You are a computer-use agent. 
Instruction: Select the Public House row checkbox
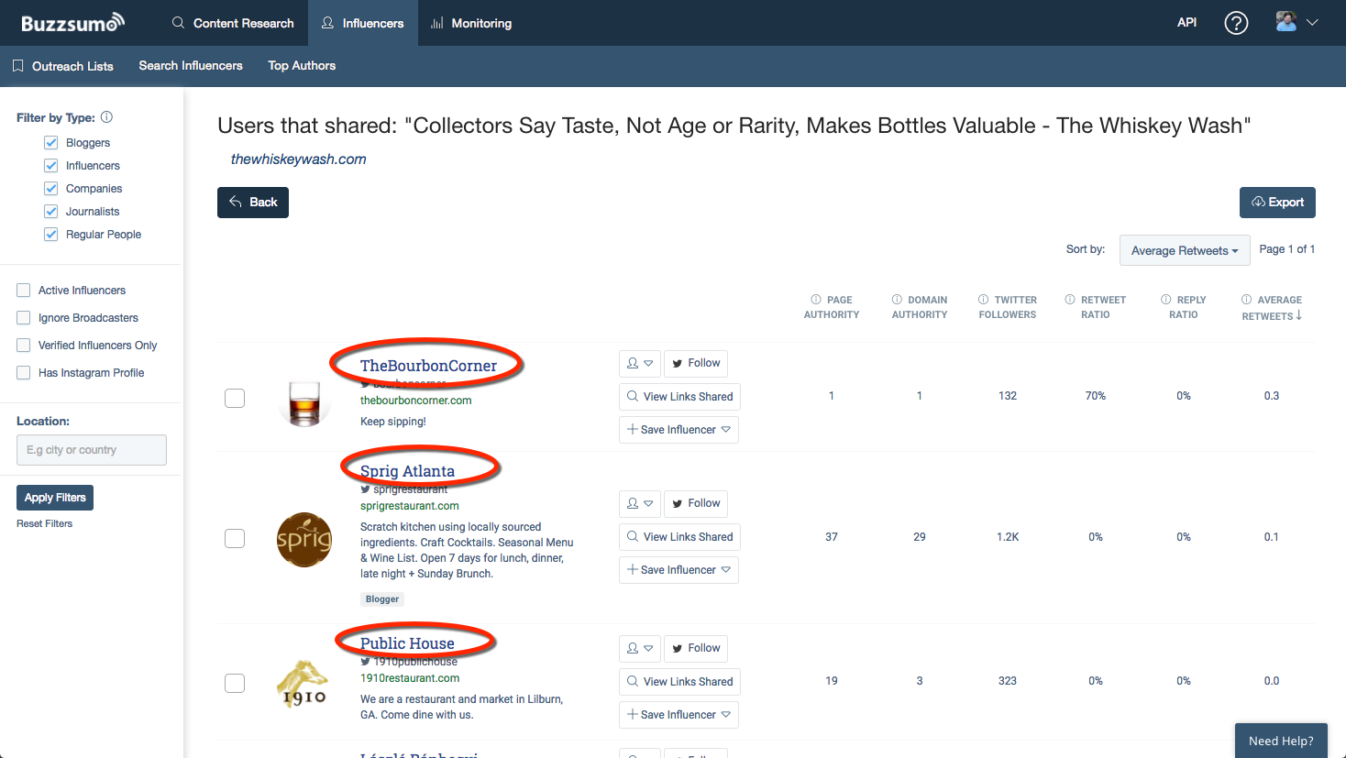[x=235, y=683]
